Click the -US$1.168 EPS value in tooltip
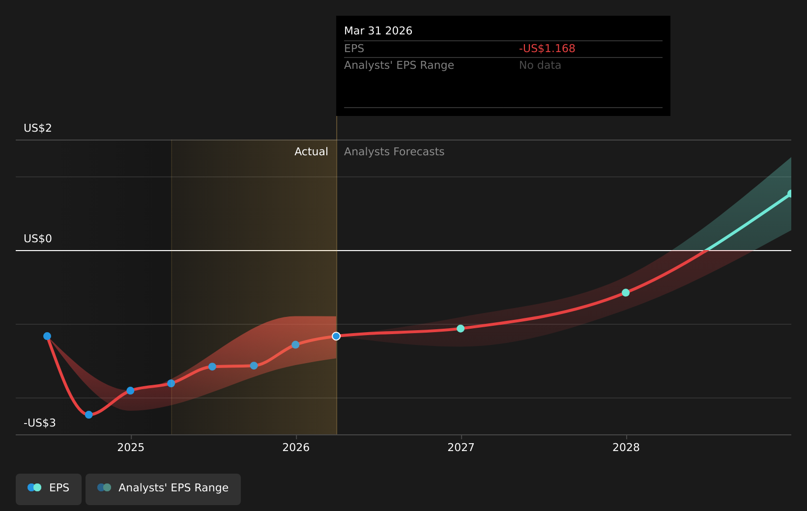This screenshot has height=511, width=807. [547, 49]
